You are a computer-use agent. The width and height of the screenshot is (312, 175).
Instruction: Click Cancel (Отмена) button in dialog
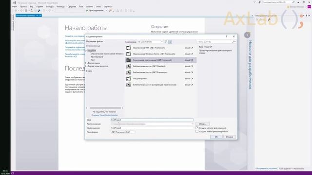point(230,137)
